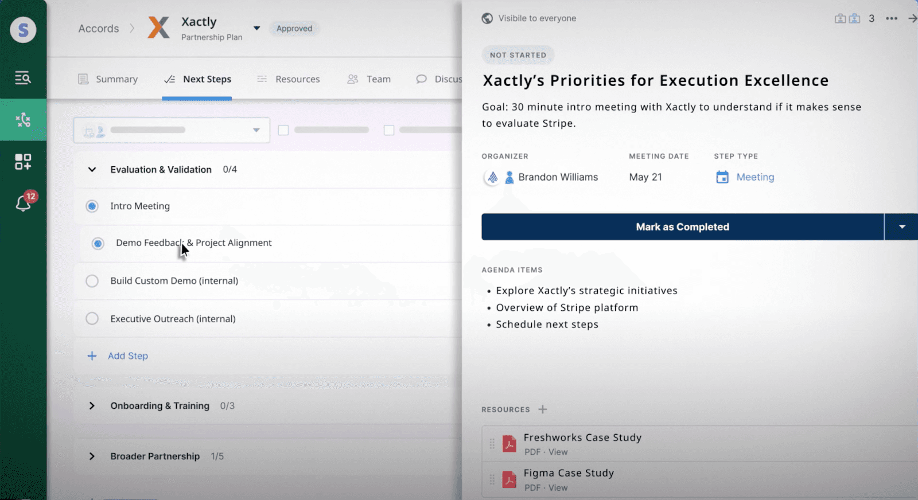
Task: Select Demo Feedback & Project Alignment circle
Action: click(98, 244)
